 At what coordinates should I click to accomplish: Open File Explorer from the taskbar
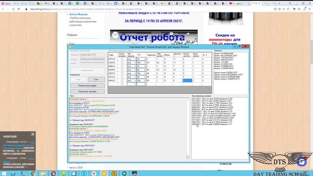(44, 174)
